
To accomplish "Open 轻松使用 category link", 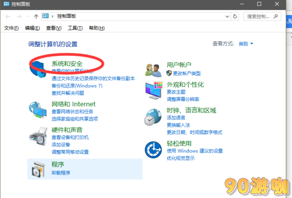I will pos(179,144).
